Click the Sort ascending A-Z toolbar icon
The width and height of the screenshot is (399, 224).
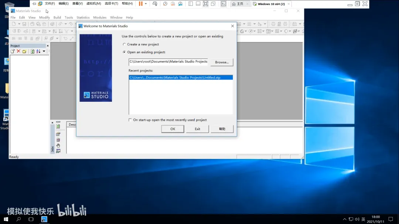pyautogui.click(x=54, y=31)
